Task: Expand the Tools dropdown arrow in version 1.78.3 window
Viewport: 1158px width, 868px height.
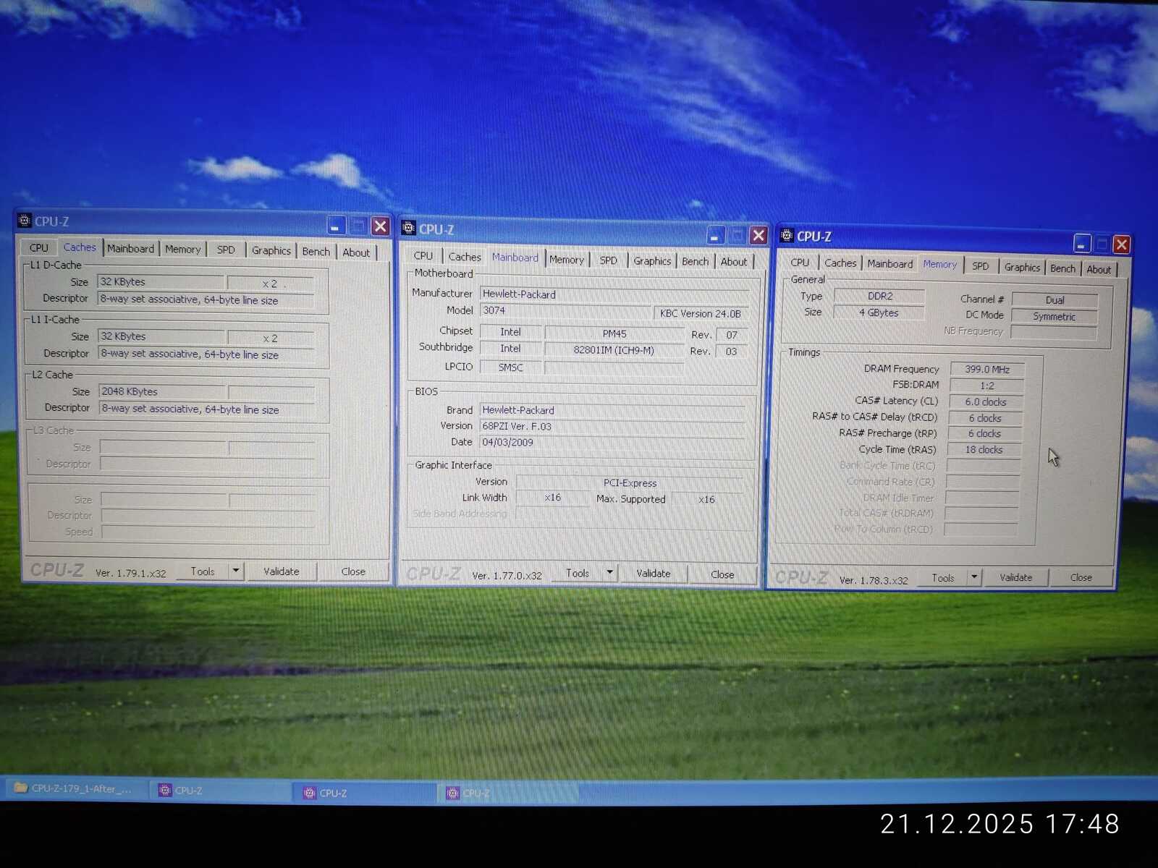Action: [975, 577]
